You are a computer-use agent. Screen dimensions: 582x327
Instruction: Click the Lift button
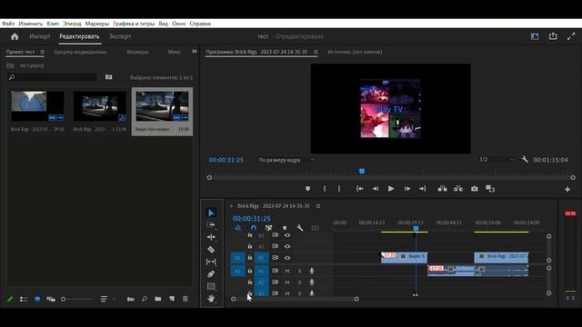(442, 189)
